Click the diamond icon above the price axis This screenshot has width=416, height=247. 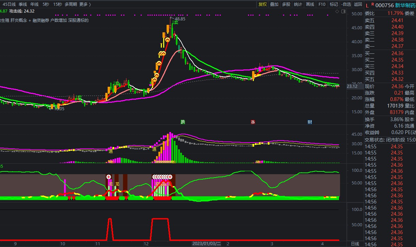pos(337,12)
